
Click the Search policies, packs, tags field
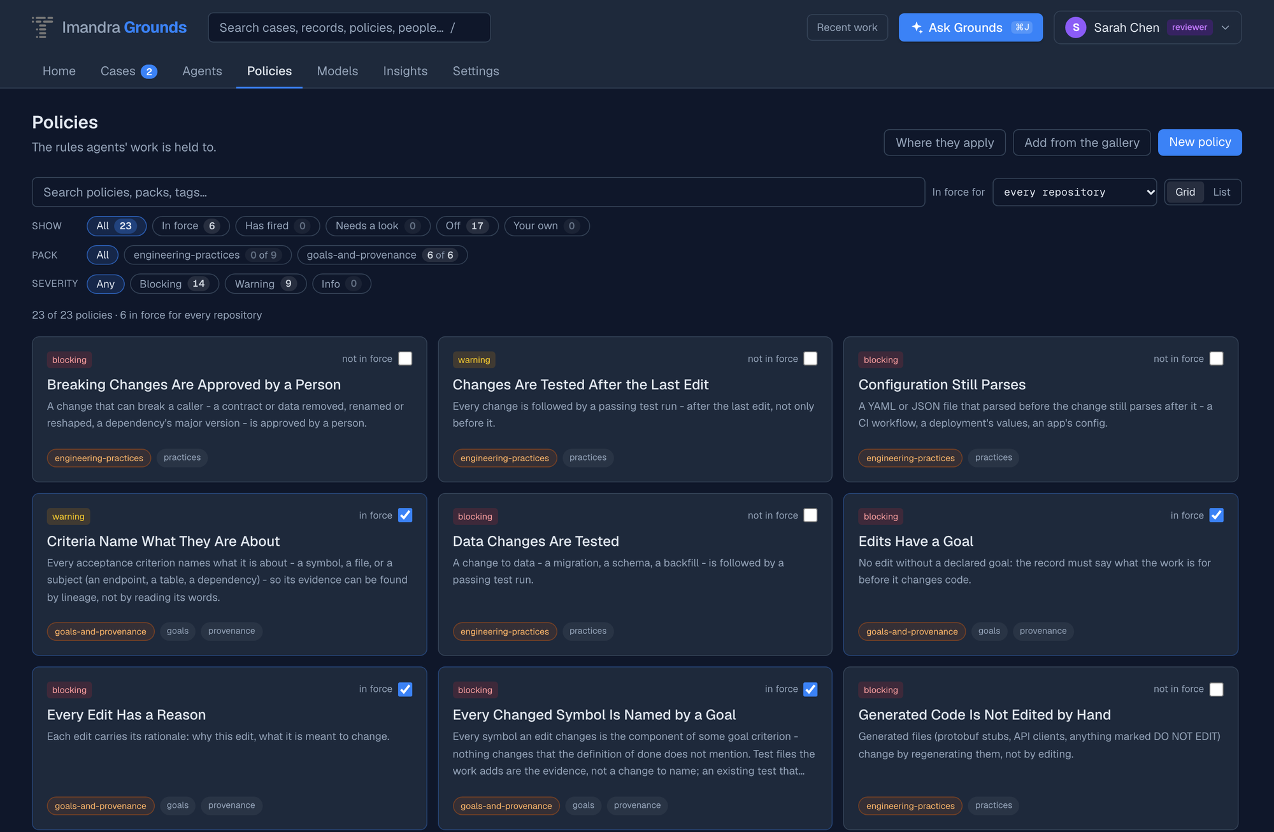478,192
